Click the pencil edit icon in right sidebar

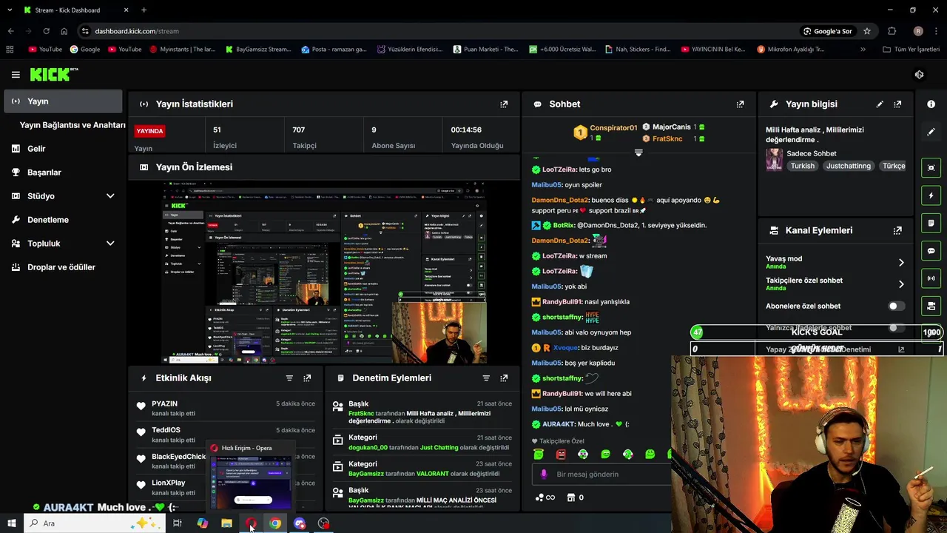point(931,132)
